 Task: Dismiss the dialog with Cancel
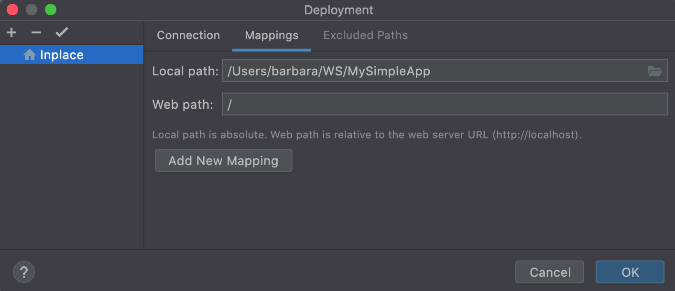[549, 272]
